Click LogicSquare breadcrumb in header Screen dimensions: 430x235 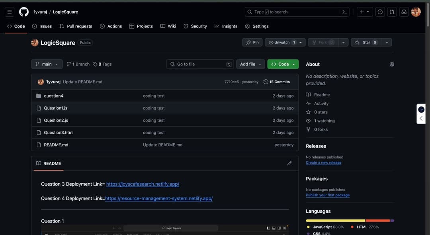(65, 12)
